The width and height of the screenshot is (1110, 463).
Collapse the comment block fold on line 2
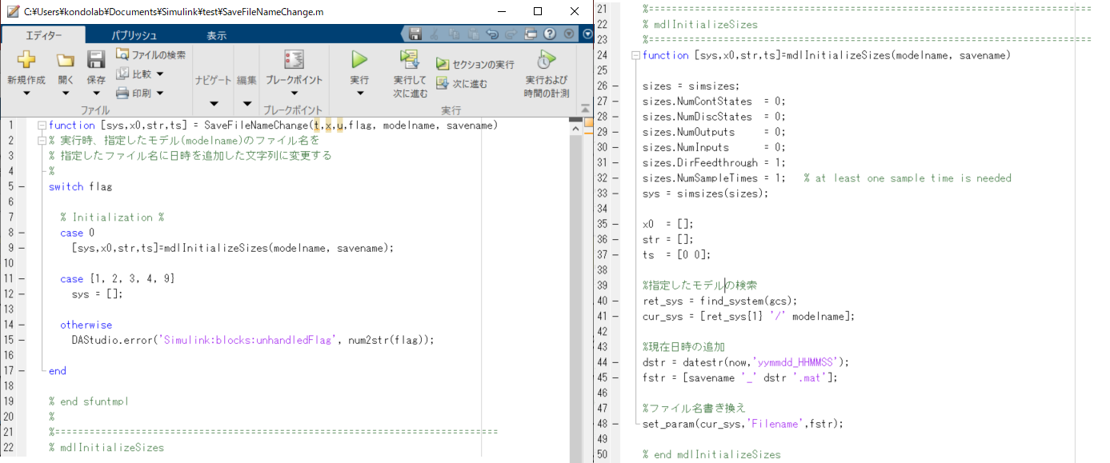[41, 141]
